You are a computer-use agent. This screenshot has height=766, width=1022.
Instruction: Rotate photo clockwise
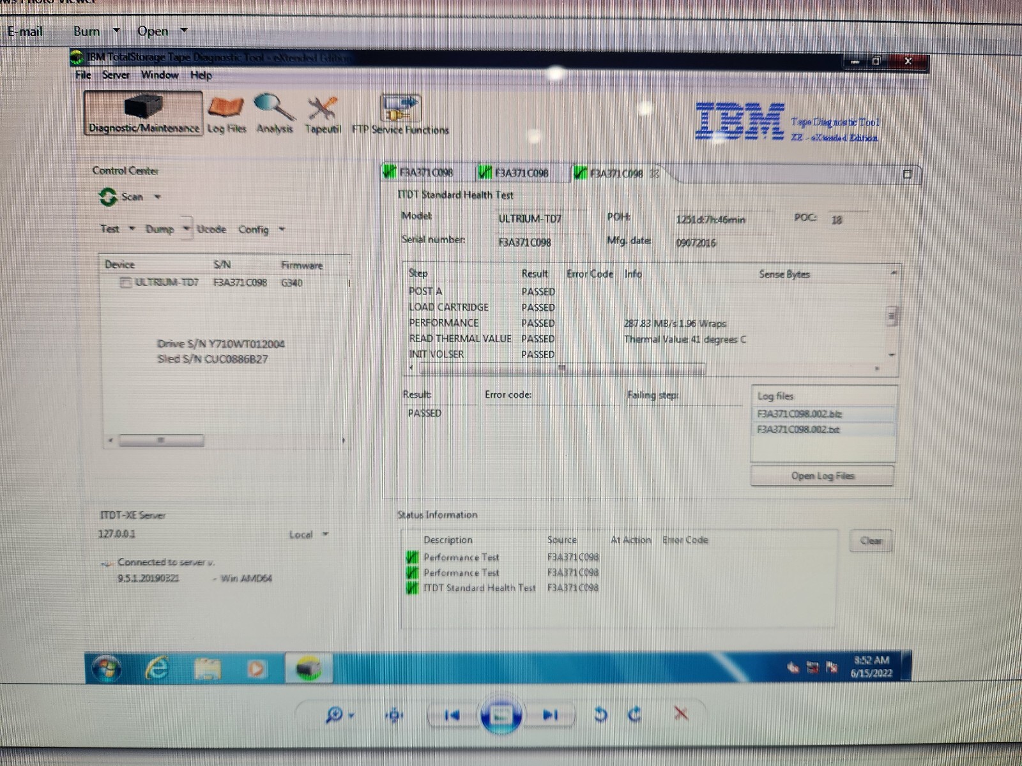point(634,714)
